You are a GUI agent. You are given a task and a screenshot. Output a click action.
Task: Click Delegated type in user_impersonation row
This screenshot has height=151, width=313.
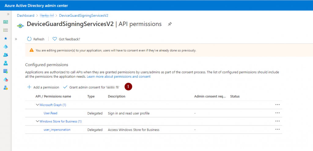[95, 130]
